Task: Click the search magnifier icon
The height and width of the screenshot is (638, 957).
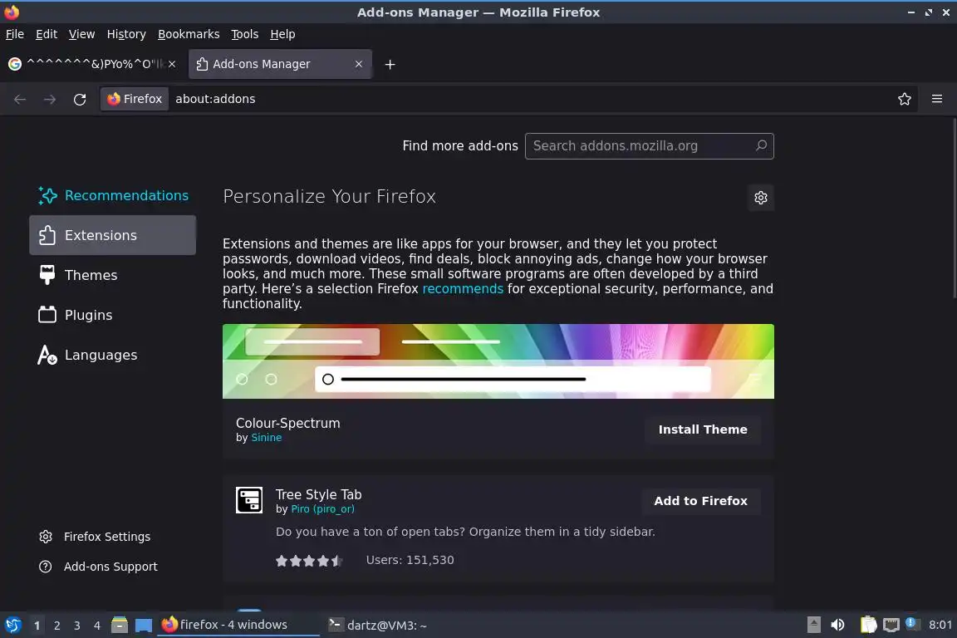Action: (761, 146)
